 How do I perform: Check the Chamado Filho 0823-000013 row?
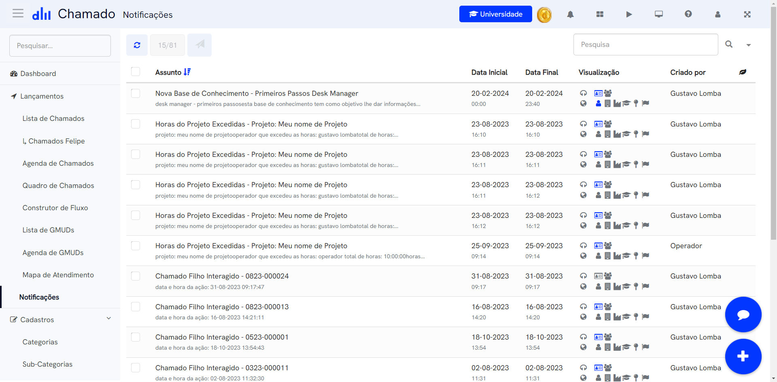point(136,306)
